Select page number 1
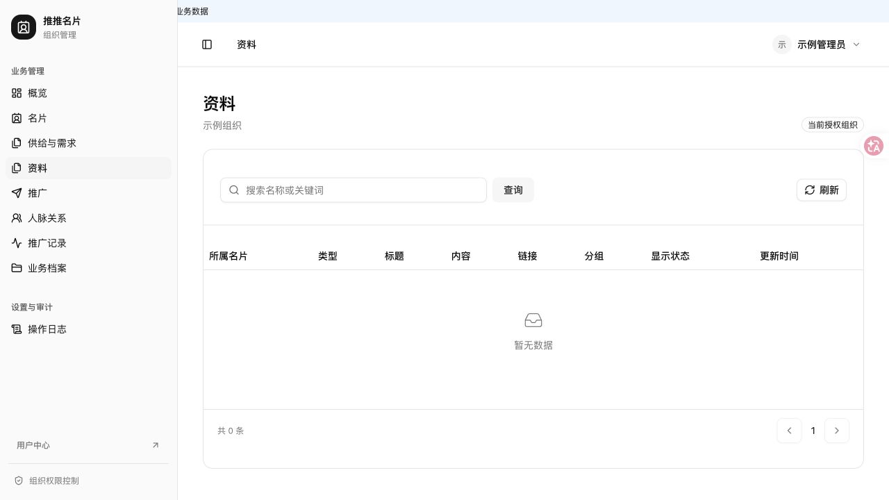Image resolution: width=889 pixels, height=500 pixels. click(813, 431)
